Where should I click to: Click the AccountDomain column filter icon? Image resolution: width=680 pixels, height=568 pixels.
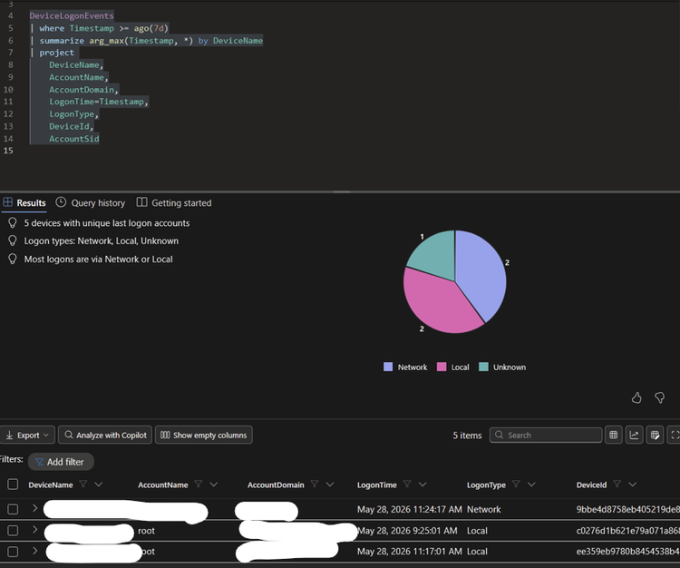click(x=315, y=484)
